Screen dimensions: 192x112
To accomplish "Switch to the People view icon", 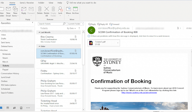I will [14, 108].
